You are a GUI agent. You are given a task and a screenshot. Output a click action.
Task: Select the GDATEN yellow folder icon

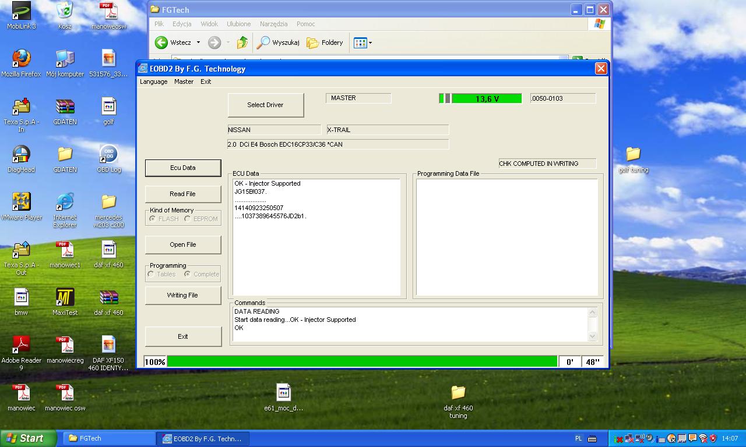point(65,159)
